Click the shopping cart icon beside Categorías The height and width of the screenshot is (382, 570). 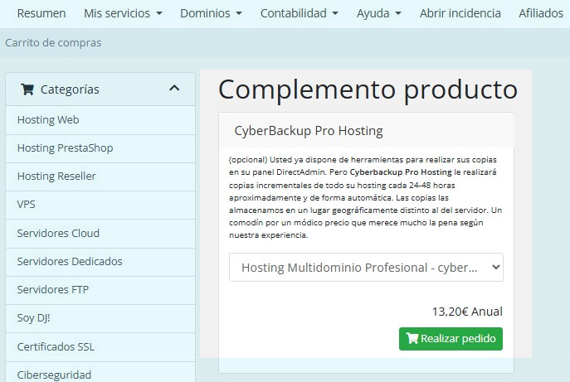pos(27,89)
